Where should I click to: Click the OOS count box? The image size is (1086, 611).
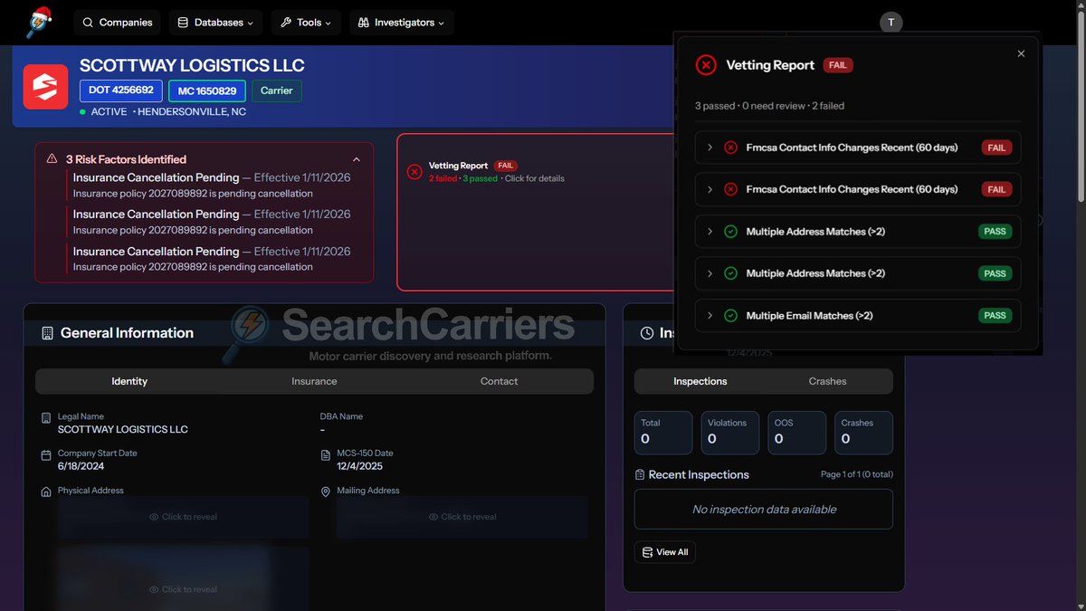[797, 433]
